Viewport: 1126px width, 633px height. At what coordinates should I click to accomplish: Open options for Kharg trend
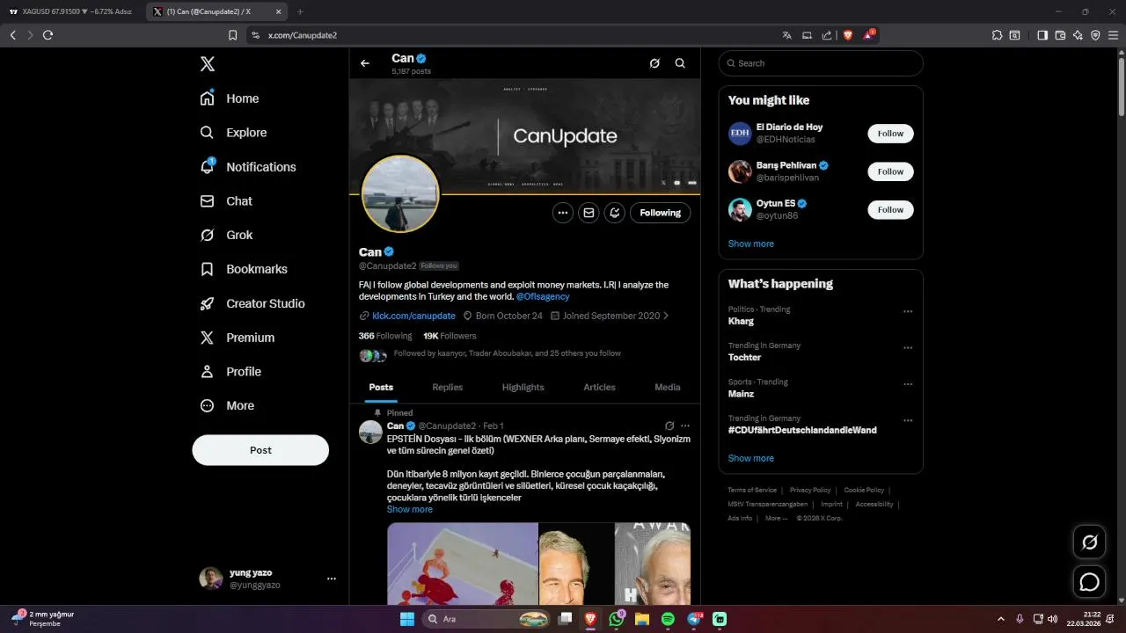908,311
